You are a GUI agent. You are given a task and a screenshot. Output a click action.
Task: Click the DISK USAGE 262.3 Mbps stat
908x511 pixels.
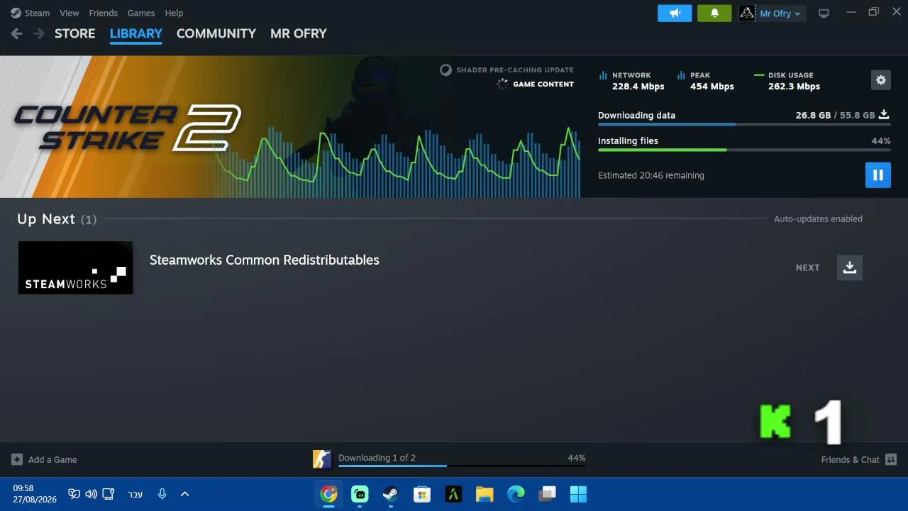(787, 80)
